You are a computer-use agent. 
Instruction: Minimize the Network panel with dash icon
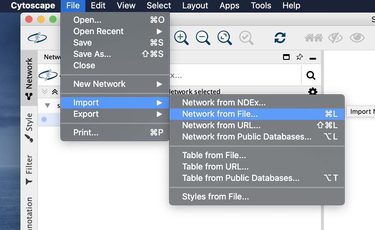tap(313, 58)
